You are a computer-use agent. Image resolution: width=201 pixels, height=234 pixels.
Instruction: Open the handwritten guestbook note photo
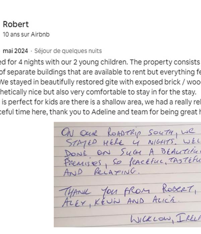pos(127,174)
